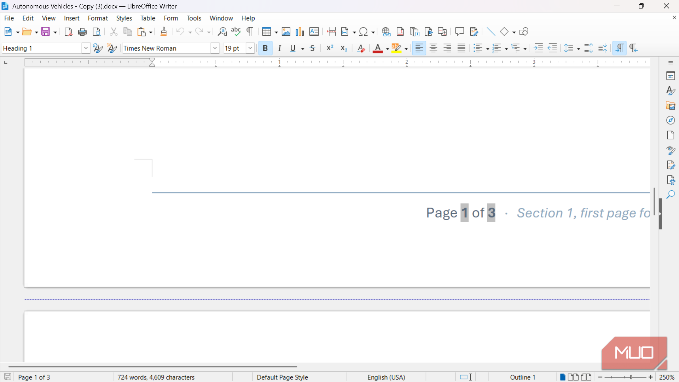
Task: Open Print Preview toggle icon
Action: 97,32
